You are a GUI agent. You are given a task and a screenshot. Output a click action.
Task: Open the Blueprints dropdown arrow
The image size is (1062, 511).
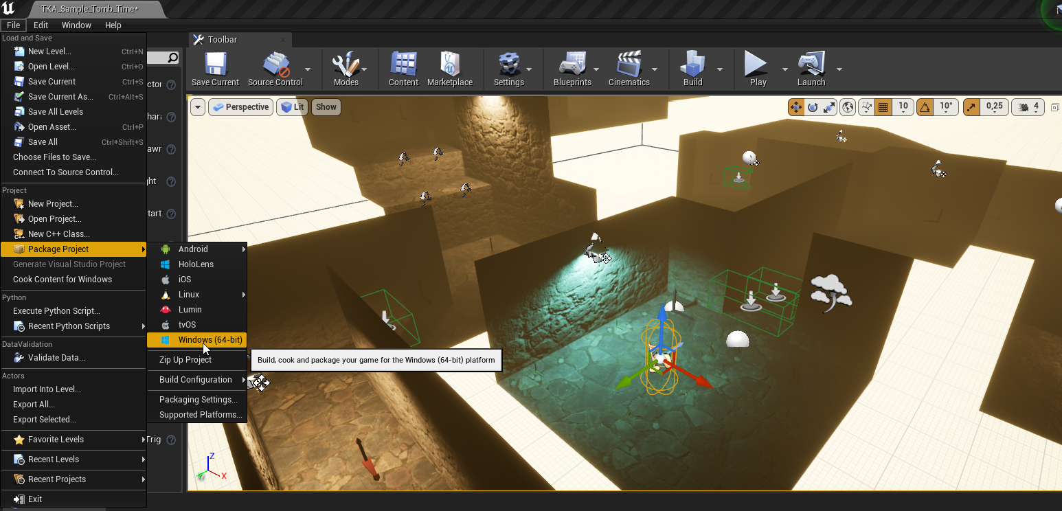596,69
